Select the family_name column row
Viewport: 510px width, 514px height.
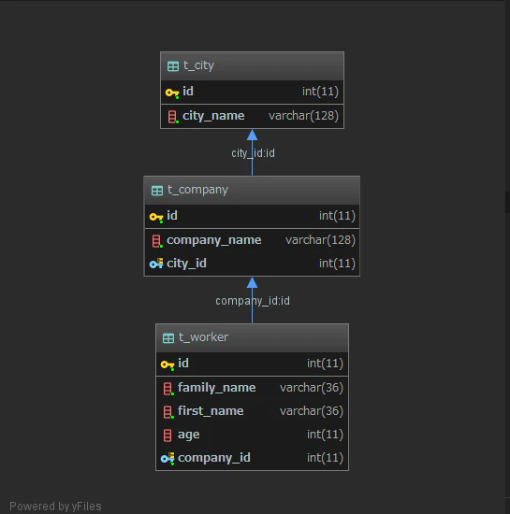pyautogui.click(x=252, y=388)
